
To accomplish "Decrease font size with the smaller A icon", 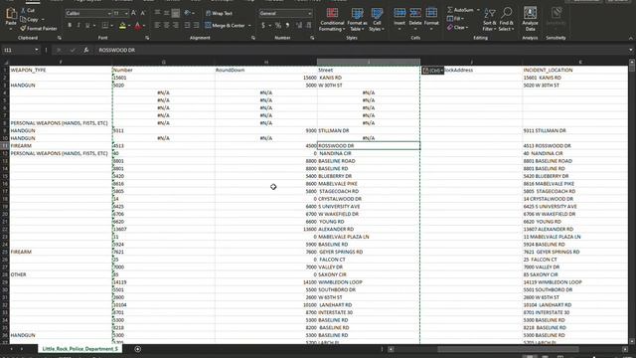I will coord(143,13).
